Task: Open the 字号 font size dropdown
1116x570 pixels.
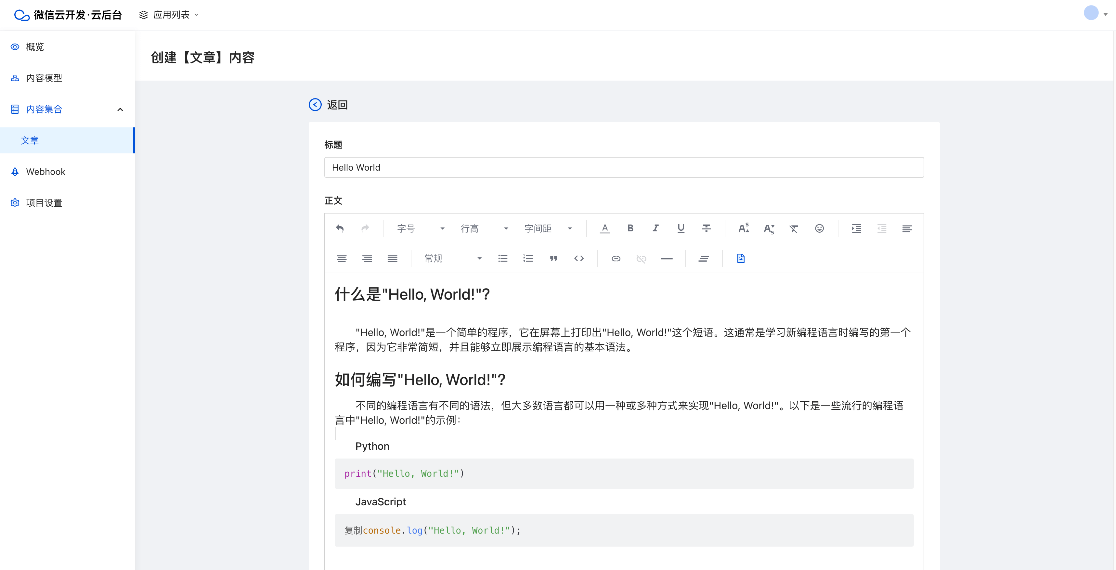Action: pyautogui.click(x=420, y=228)
